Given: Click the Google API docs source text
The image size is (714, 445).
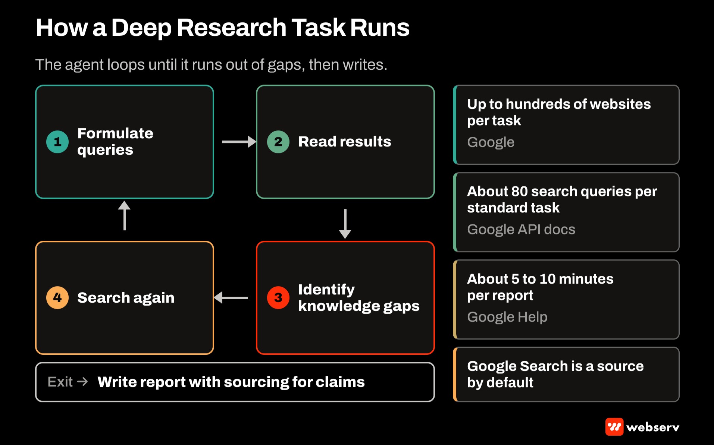Looking at the screenshot, I should click(521, 229).
